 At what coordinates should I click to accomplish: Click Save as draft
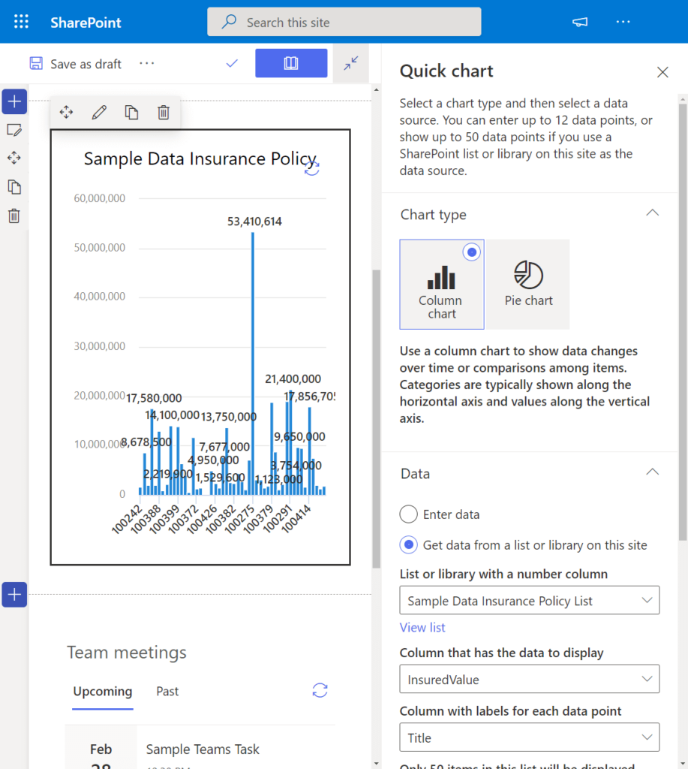tap(76, 64)
